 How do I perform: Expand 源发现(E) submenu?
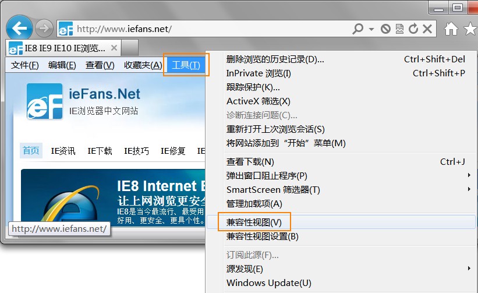pyautogui.click(x=341, y=269)
